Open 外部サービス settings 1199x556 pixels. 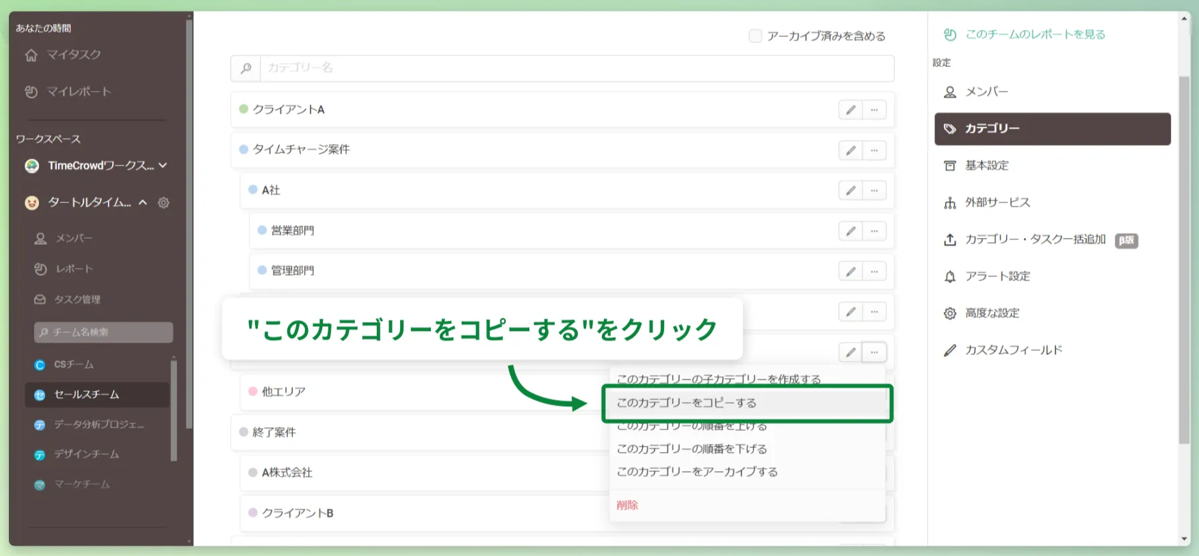coord(1052,202)
